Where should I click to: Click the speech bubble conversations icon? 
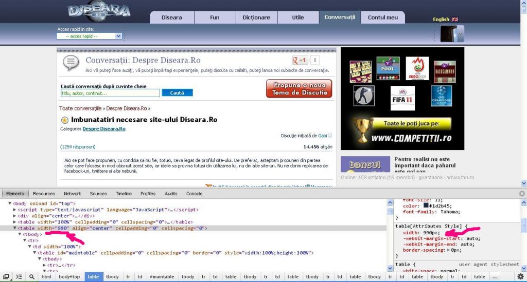coord(71,63)
